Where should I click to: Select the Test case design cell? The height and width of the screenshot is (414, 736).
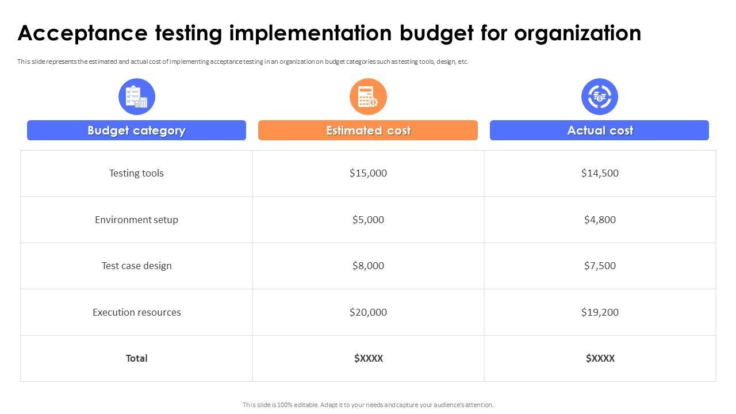point(136,266)
